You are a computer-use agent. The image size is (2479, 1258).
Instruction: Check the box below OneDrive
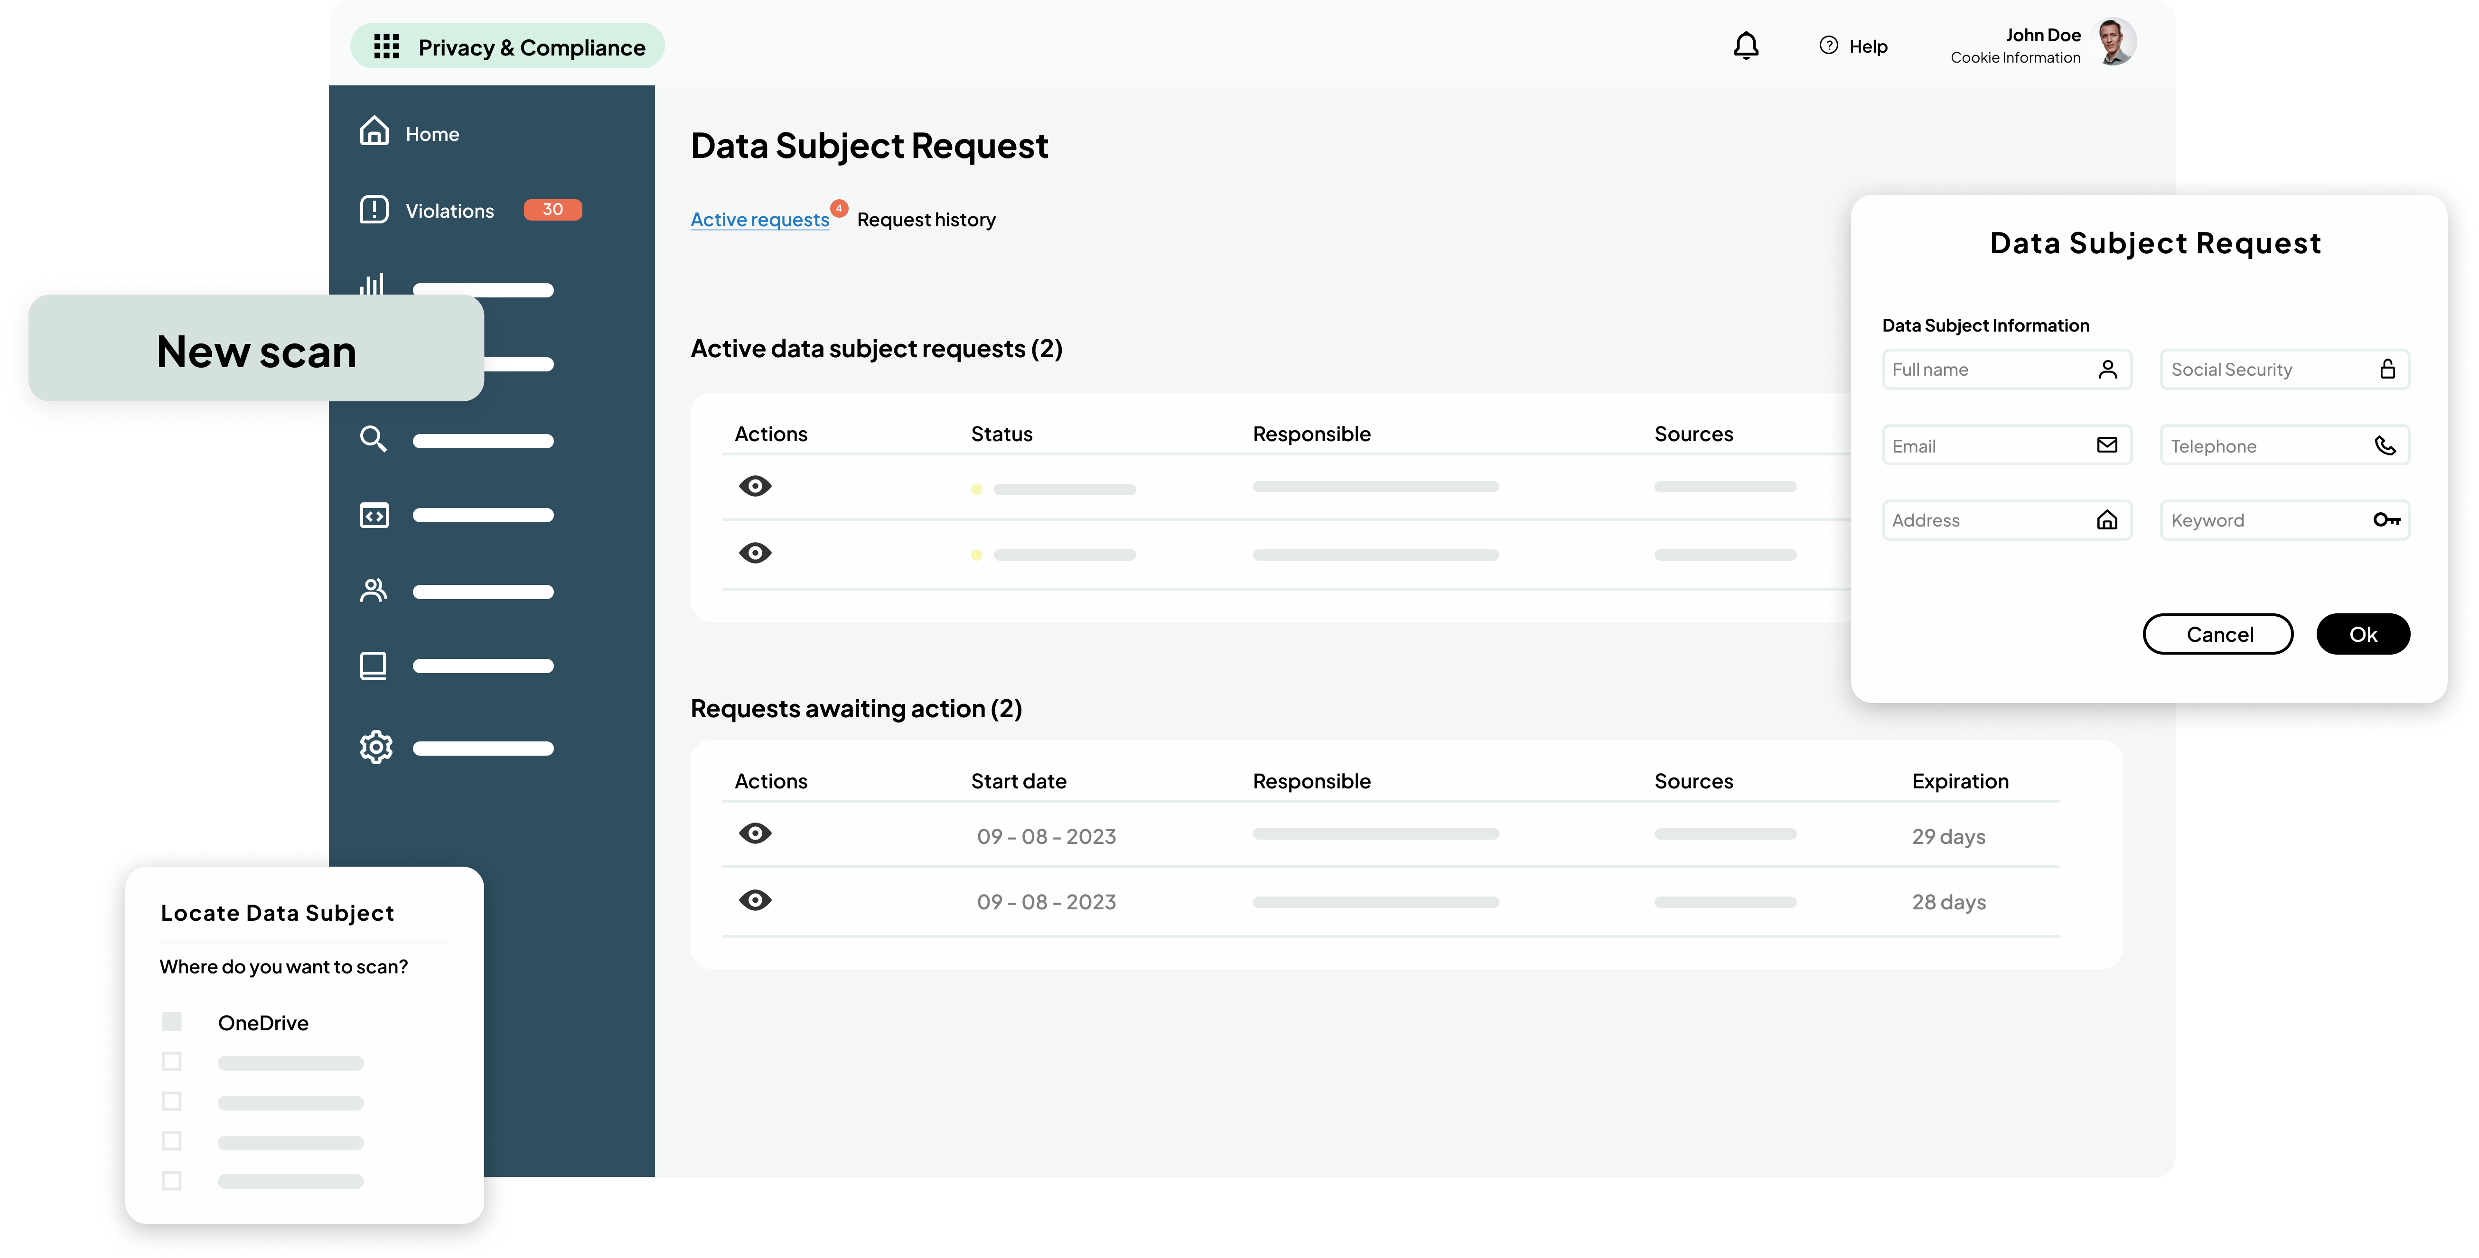click(x=172, y=1062)
